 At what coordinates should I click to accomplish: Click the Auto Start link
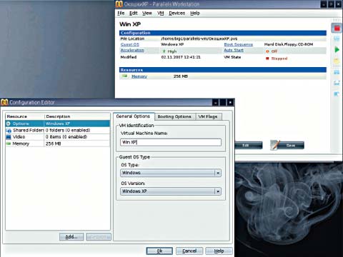pos(234,50)
